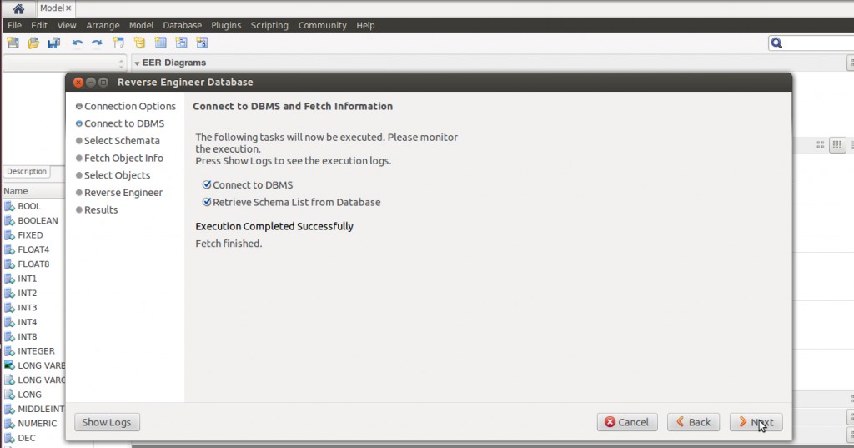Click the redo arrow icon
This screenshot has height=448, width=854.
(x=97, y=43)
